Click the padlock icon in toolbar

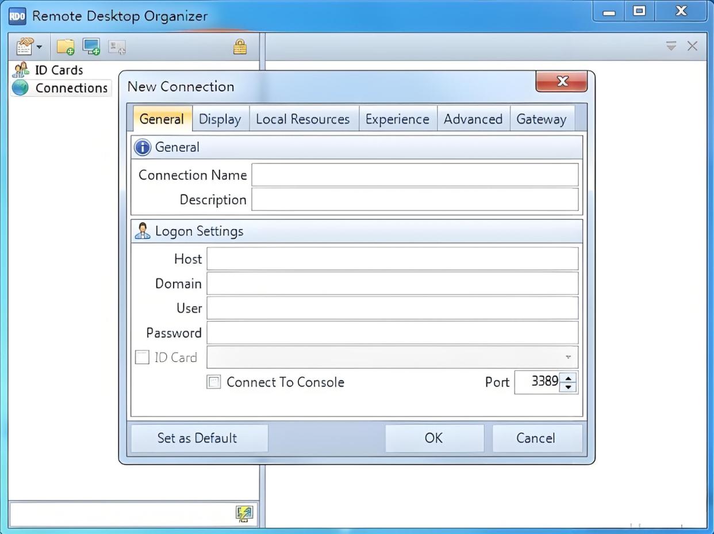(x=240, y=47)
